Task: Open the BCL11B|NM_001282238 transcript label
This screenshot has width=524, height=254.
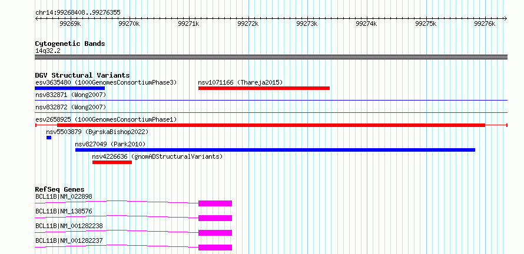Action: [x=69, y=226]
